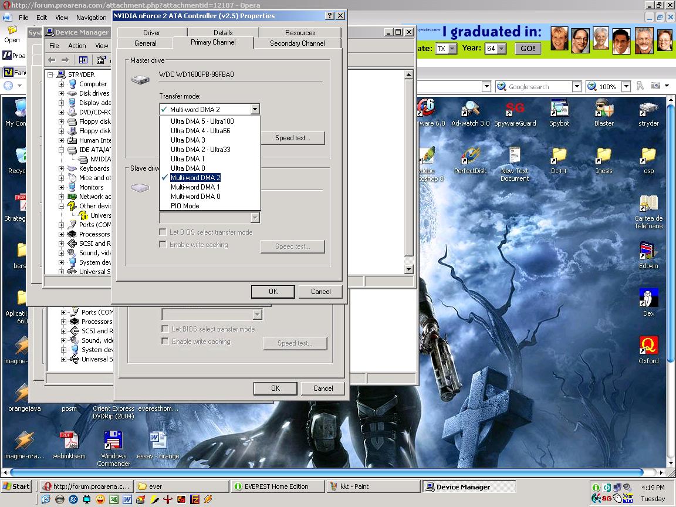Expand the Disk drives tree node

(61, 93)
